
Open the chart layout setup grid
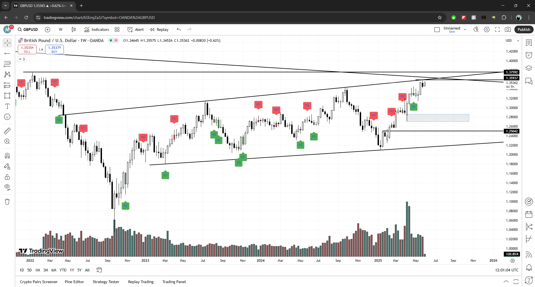pyautogui.click(x=437, y=29)
